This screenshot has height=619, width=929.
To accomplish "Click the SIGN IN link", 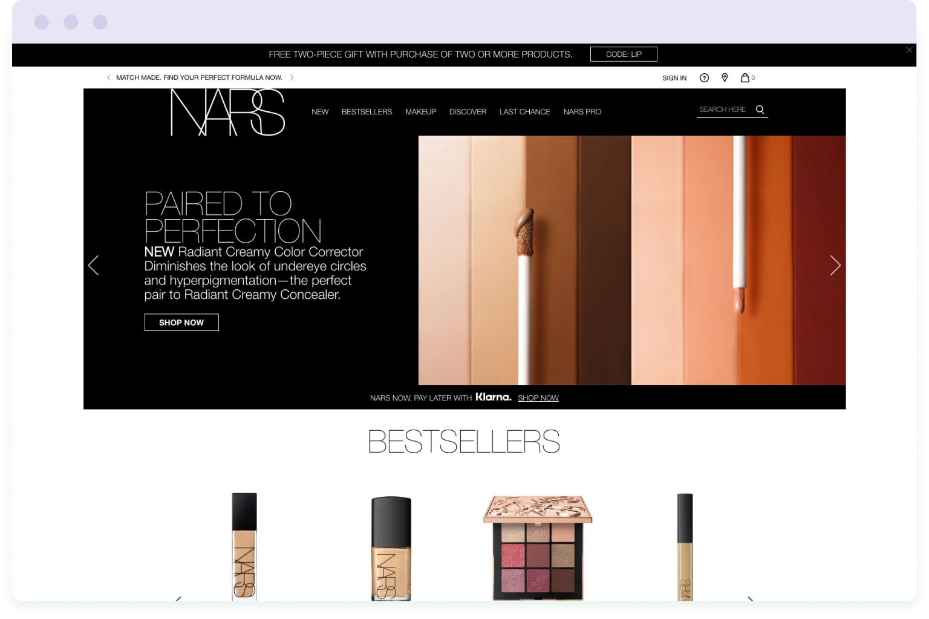I will point(674,77).
